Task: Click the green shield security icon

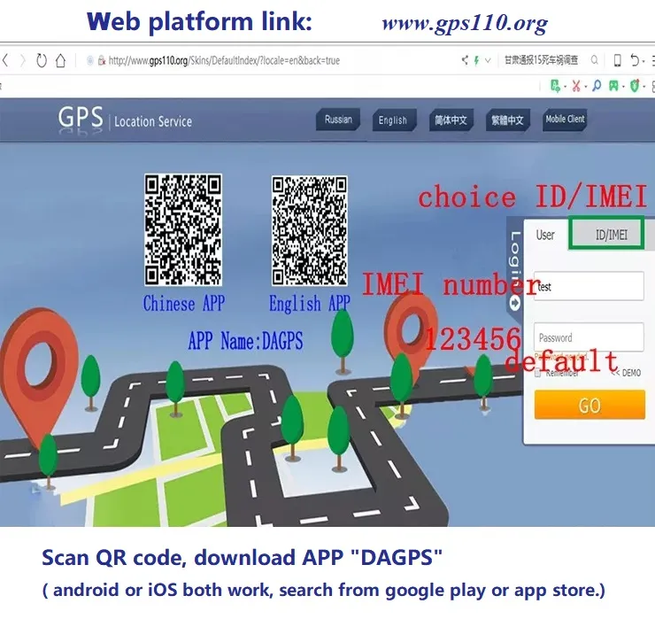Action: 635,86
